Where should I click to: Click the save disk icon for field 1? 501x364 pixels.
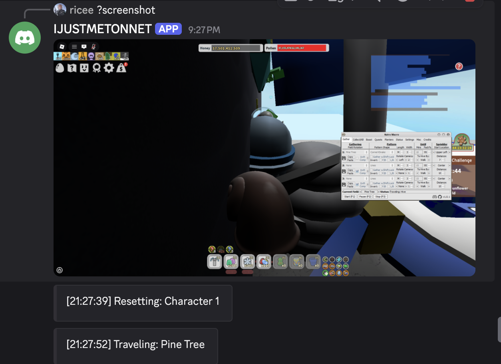tap(344, 158)
